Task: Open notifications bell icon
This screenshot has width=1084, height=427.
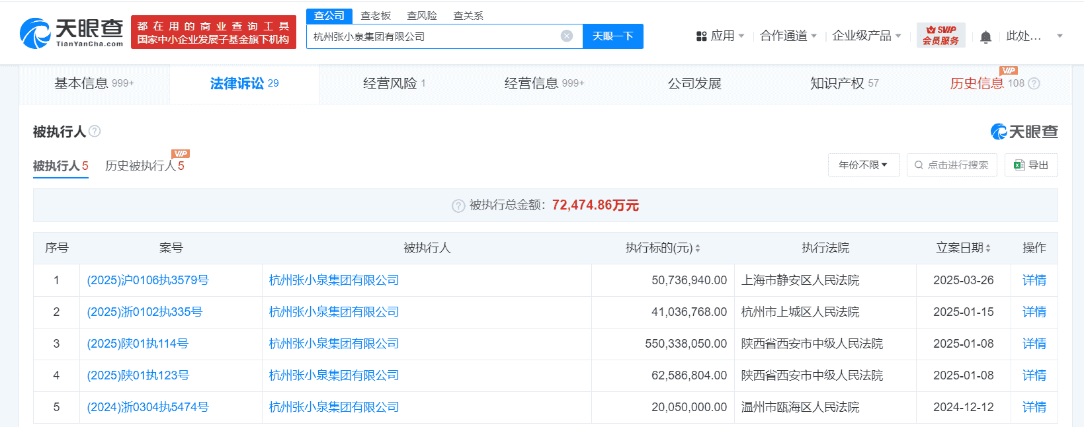Action: [x=985, y=37]
